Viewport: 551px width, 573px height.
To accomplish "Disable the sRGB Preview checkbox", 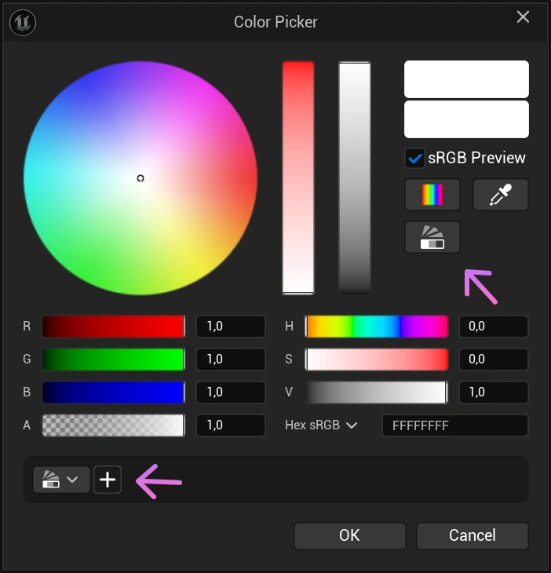I will tap(414, 159).
